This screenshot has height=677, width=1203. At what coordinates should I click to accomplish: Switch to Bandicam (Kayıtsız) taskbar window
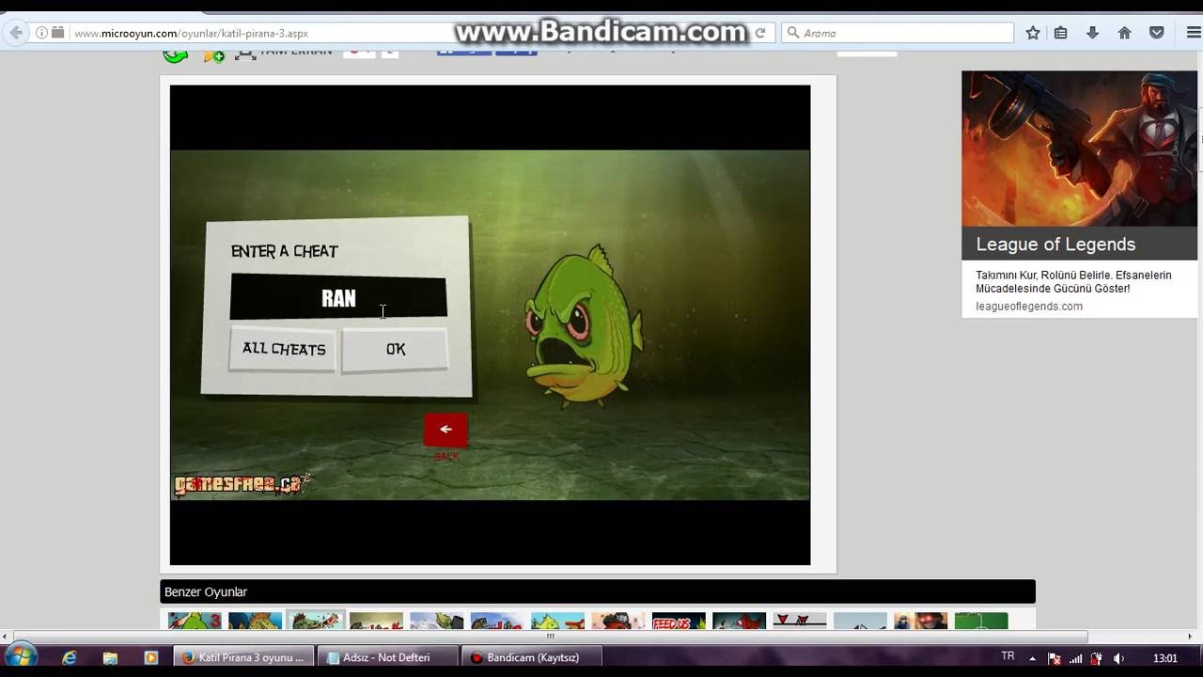(532, 657)
